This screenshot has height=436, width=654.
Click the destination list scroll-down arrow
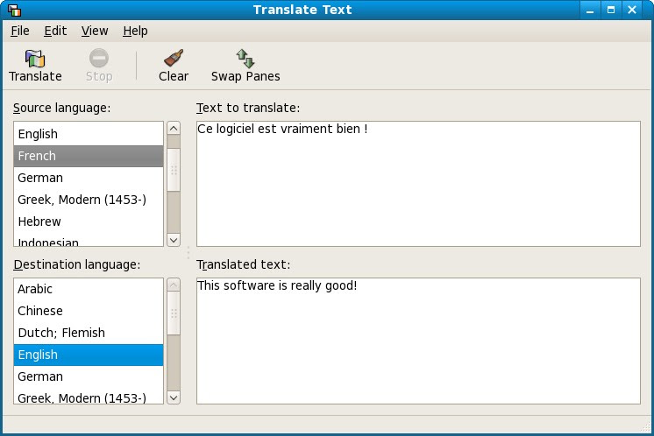point(174,397)
